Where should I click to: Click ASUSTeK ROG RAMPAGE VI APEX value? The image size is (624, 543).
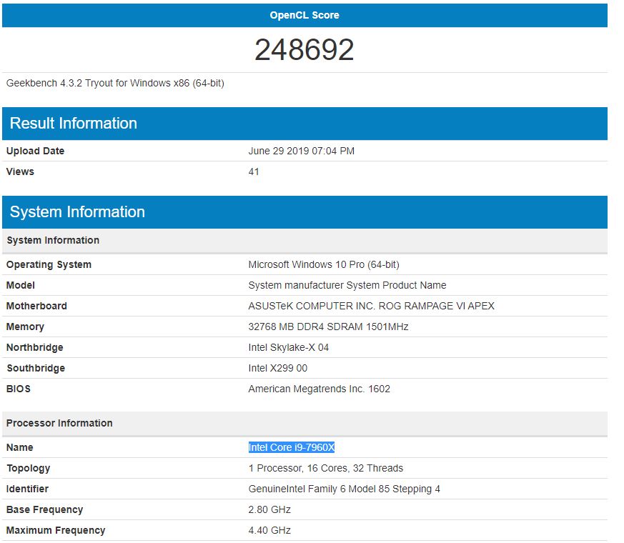pos(371,306)
